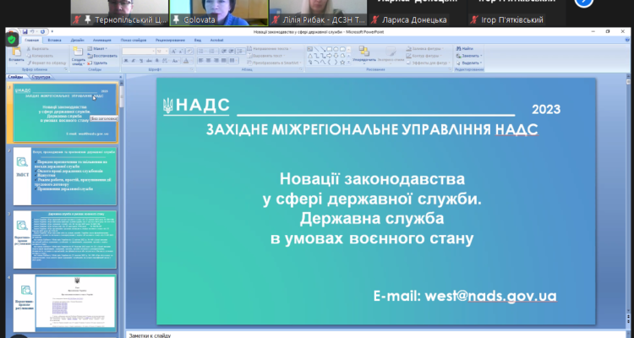Click the Undo arrow in Quick Access toolbar
This screenshot has width=634, height=338.
[32, 31]
